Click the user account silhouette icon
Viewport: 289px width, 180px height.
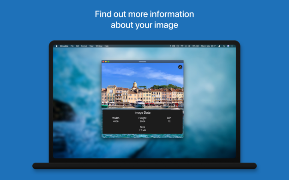click(219, 46)
